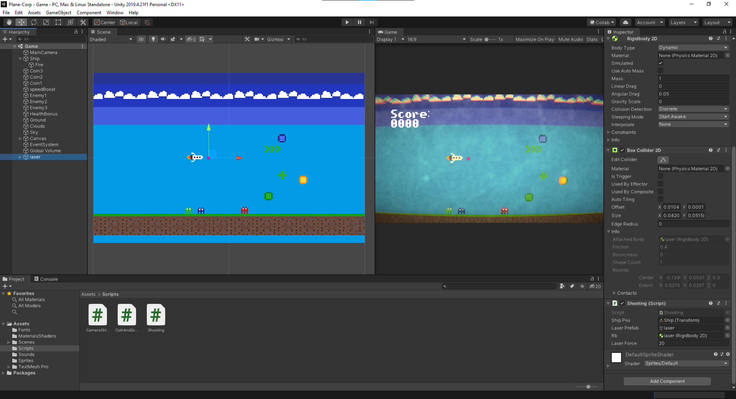
Task: Enable Used By Effector checkbox
Action: click(660, 184)
